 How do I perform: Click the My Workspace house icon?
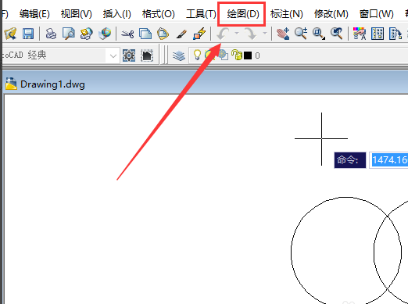coord(147,55)
